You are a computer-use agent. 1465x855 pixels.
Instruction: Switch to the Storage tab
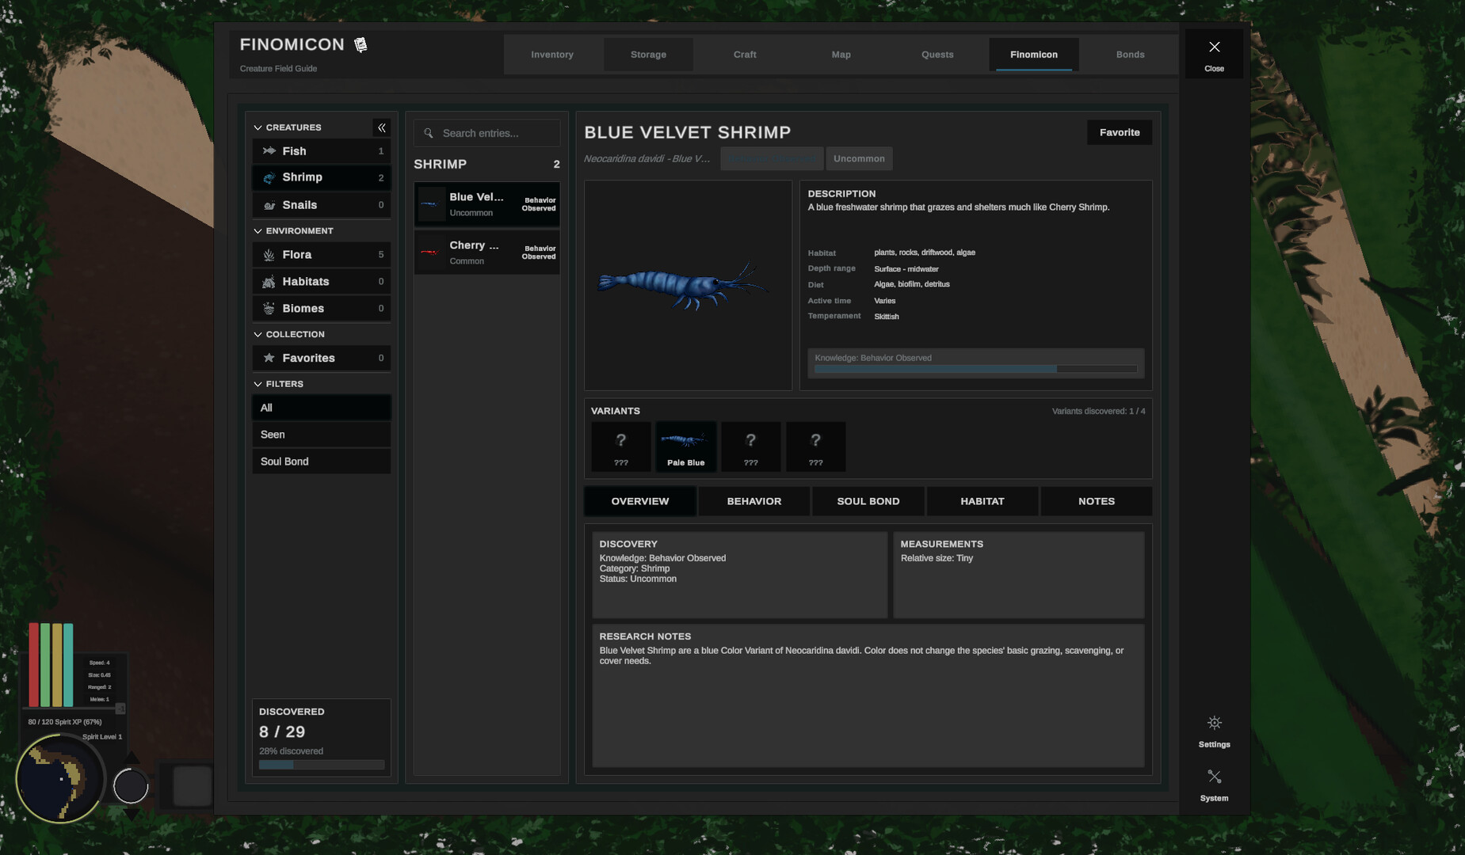click(648, 55)
